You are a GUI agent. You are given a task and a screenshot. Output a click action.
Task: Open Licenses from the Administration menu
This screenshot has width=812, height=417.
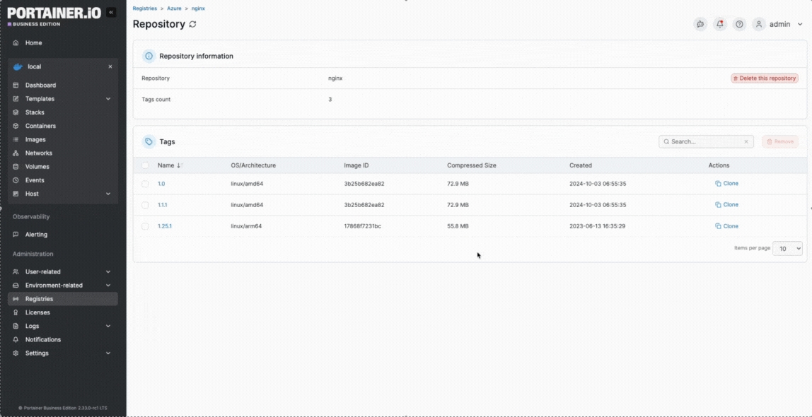(37, 312)
